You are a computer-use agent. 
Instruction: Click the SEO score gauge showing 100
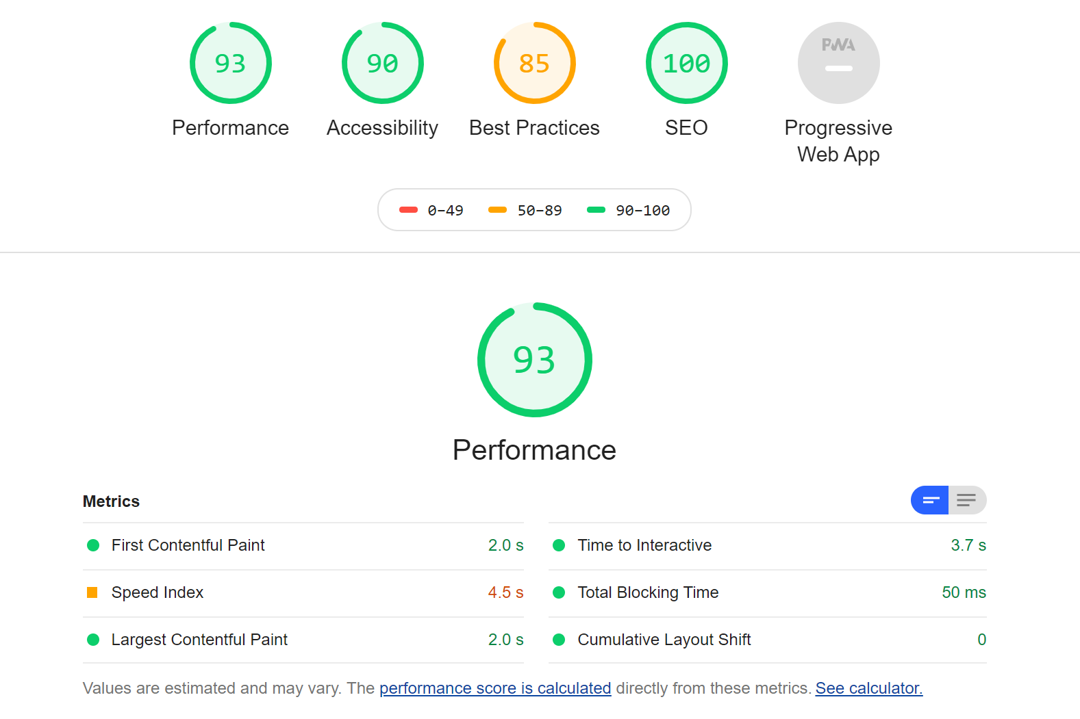(x=686, y=63)
